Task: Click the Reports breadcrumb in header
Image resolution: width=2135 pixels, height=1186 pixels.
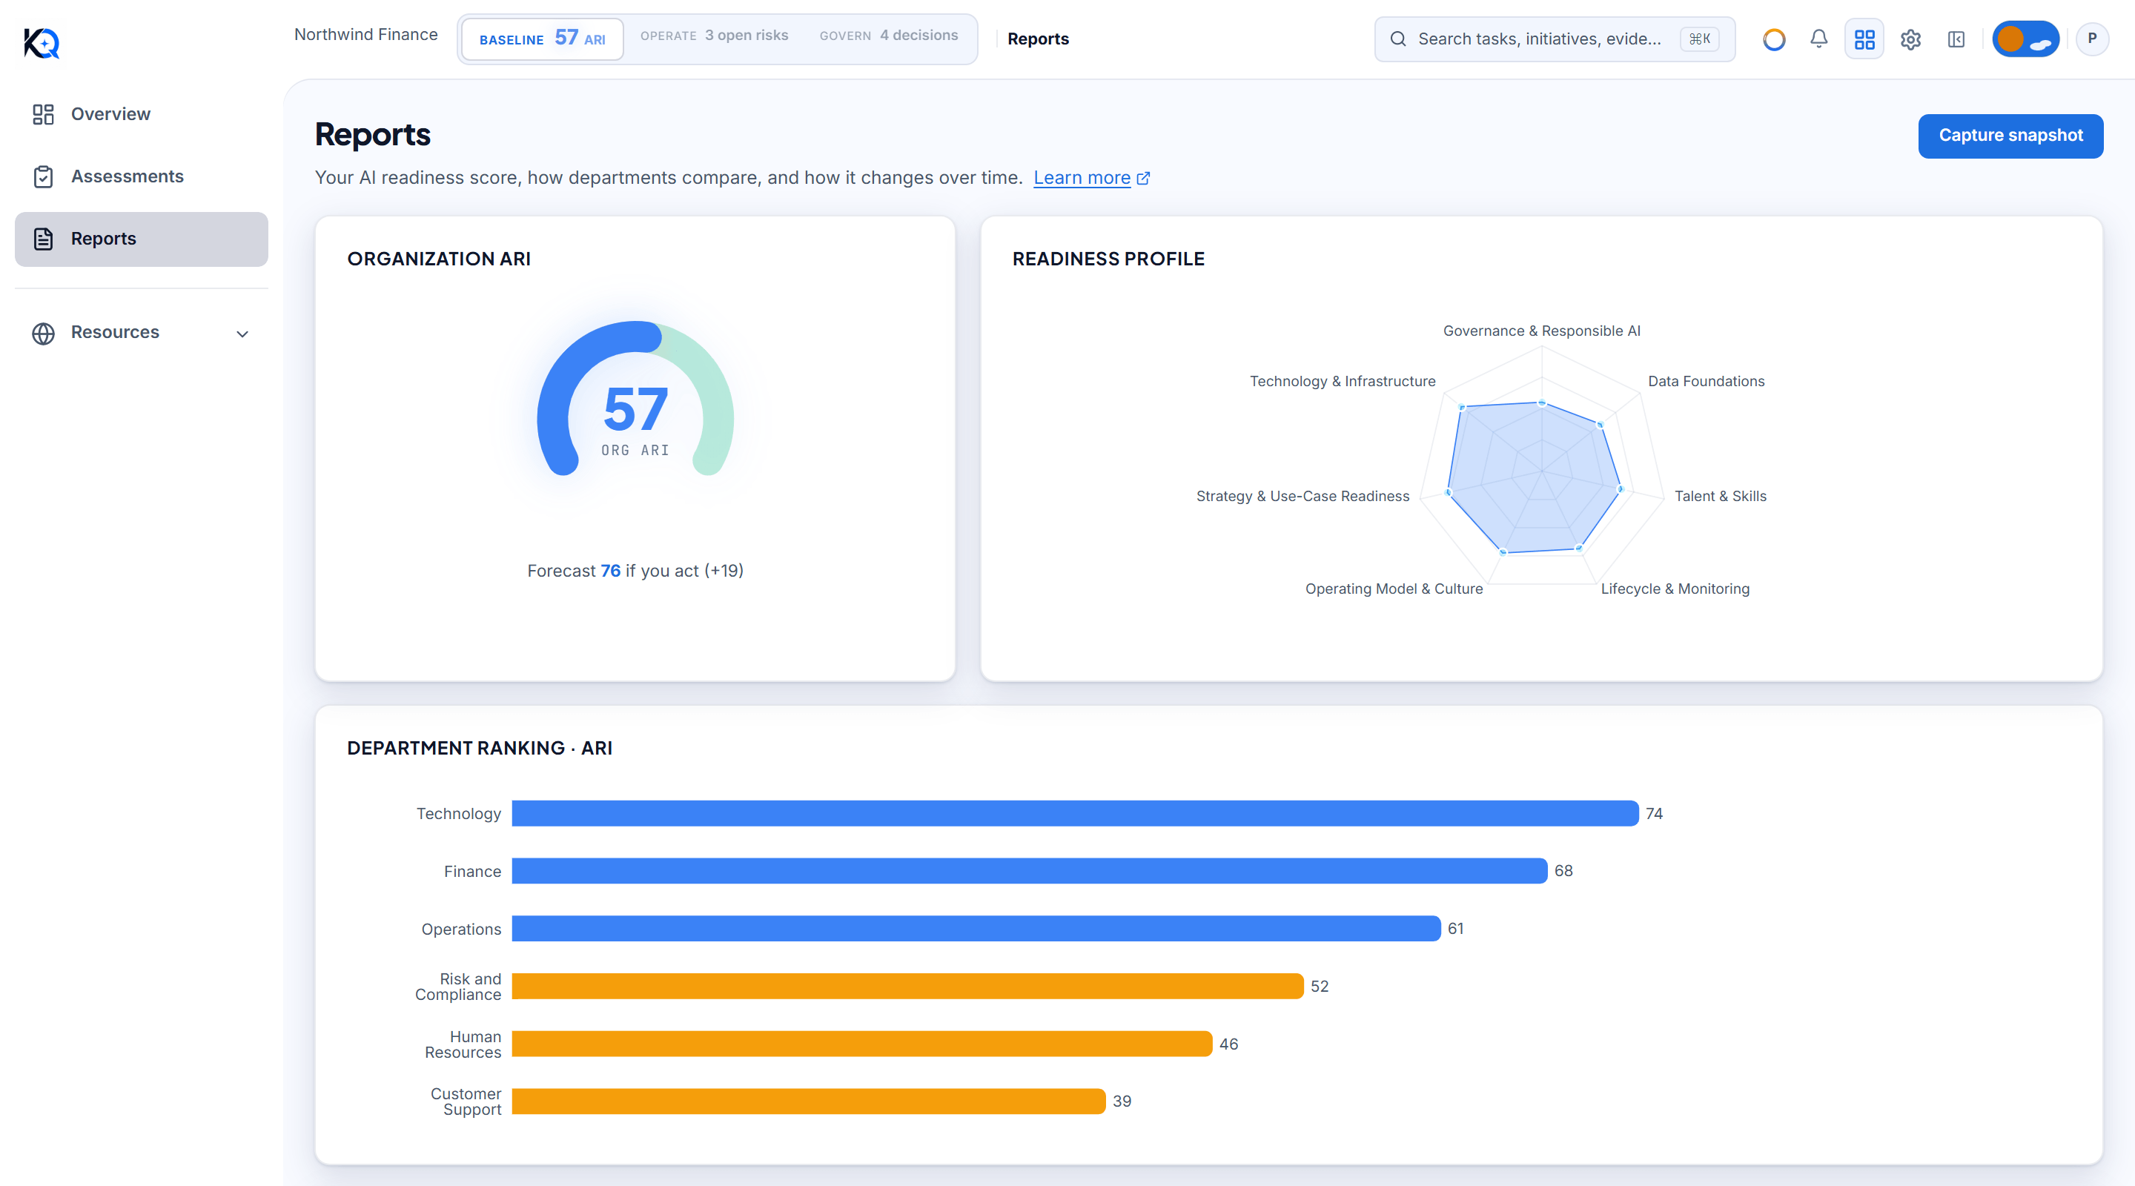Action: click(1038, 39)
